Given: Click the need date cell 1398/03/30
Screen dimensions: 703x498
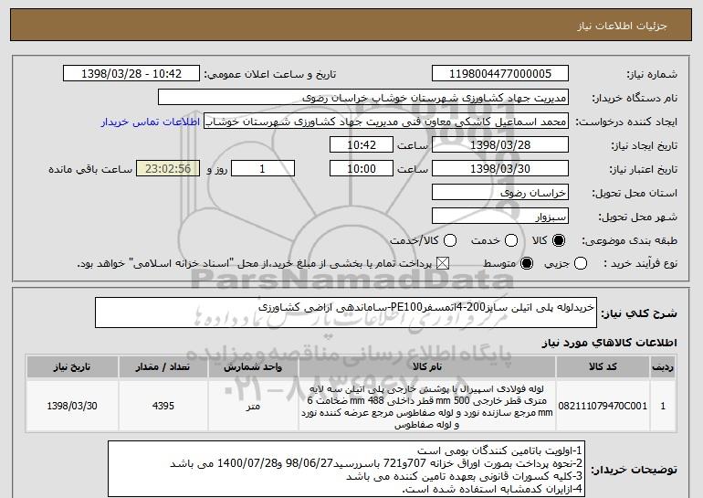Looking at the screenshot, I should click(x=72, y=406).
